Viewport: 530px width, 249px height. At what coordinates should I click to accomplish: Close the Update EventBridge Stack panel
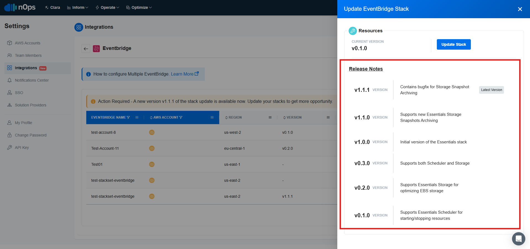tap(520, 9)
